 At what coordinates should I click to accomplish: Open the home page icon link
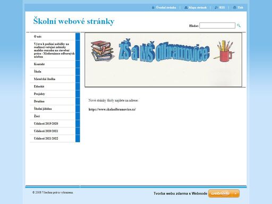pos(153,7)
